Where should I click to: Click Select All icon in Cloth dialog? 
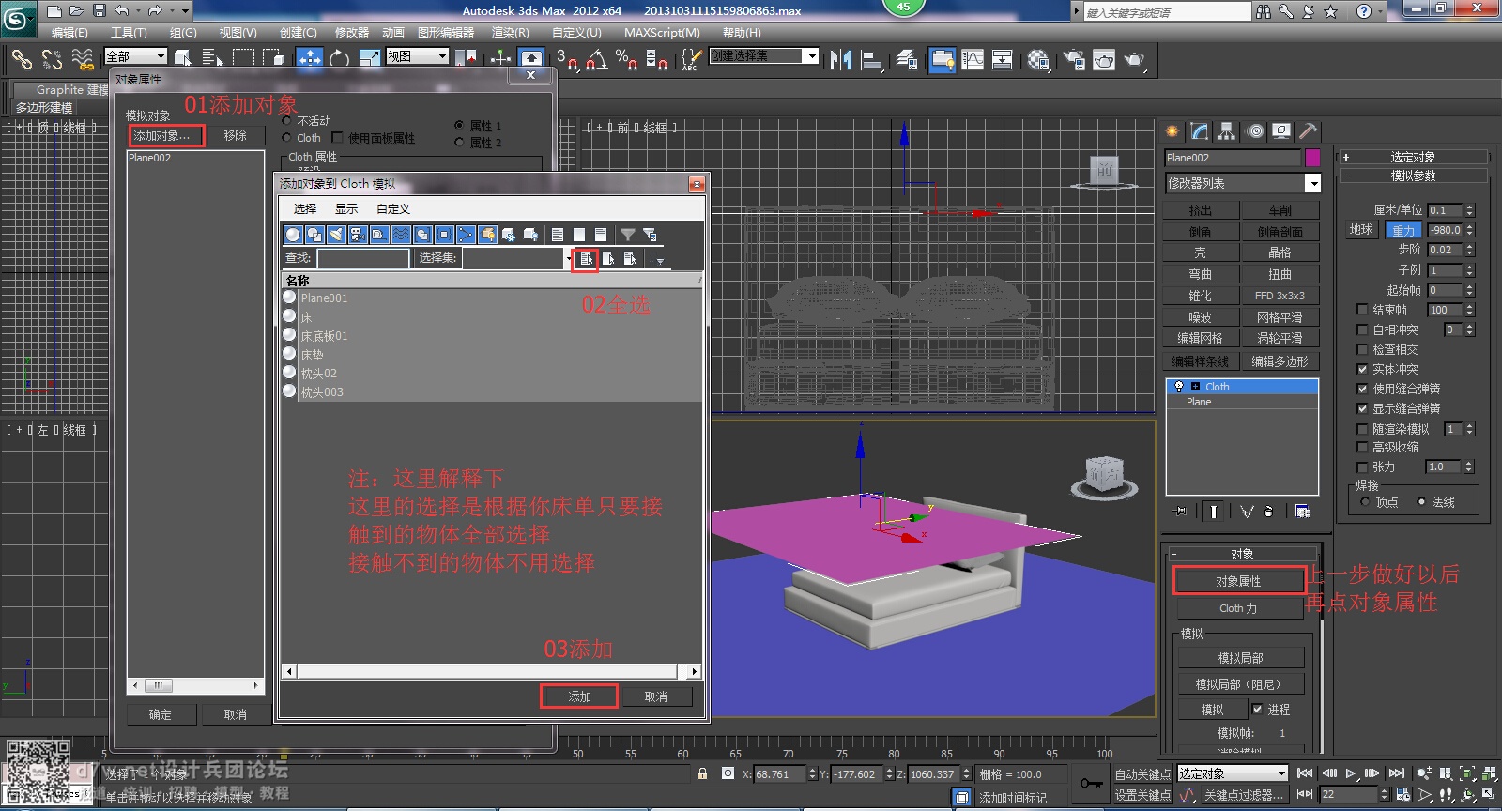(586, 258)
